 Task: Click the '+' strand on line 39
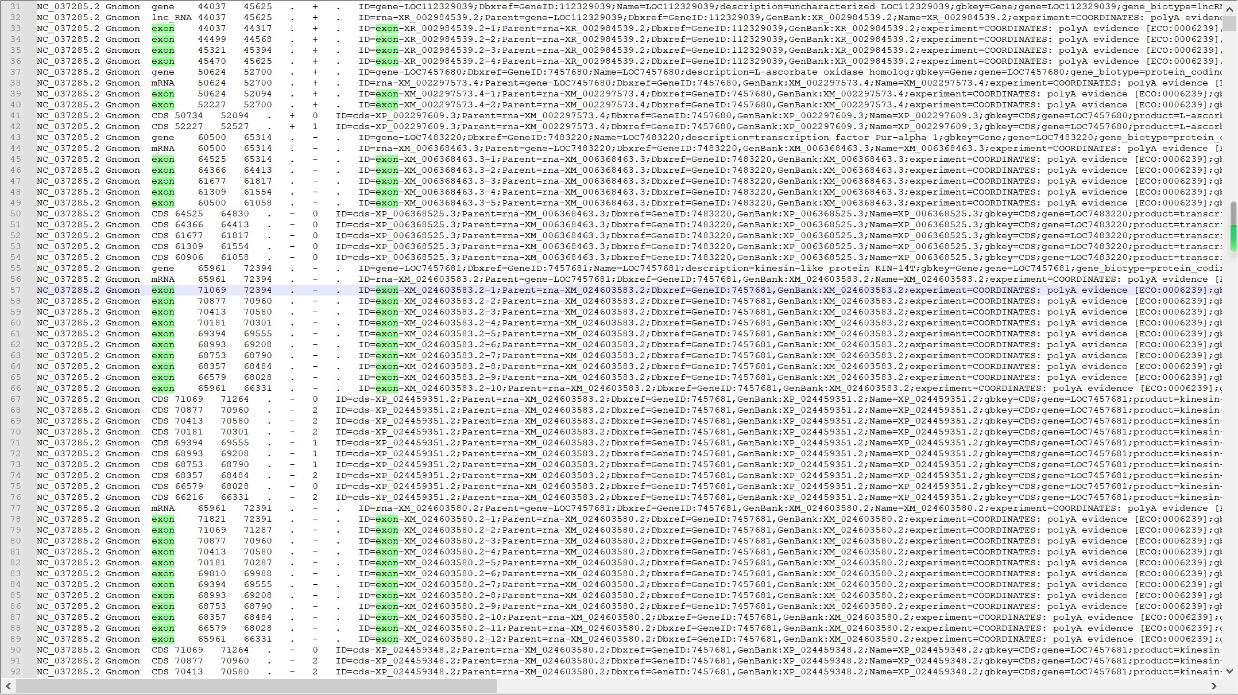click(x=315, y=94)
